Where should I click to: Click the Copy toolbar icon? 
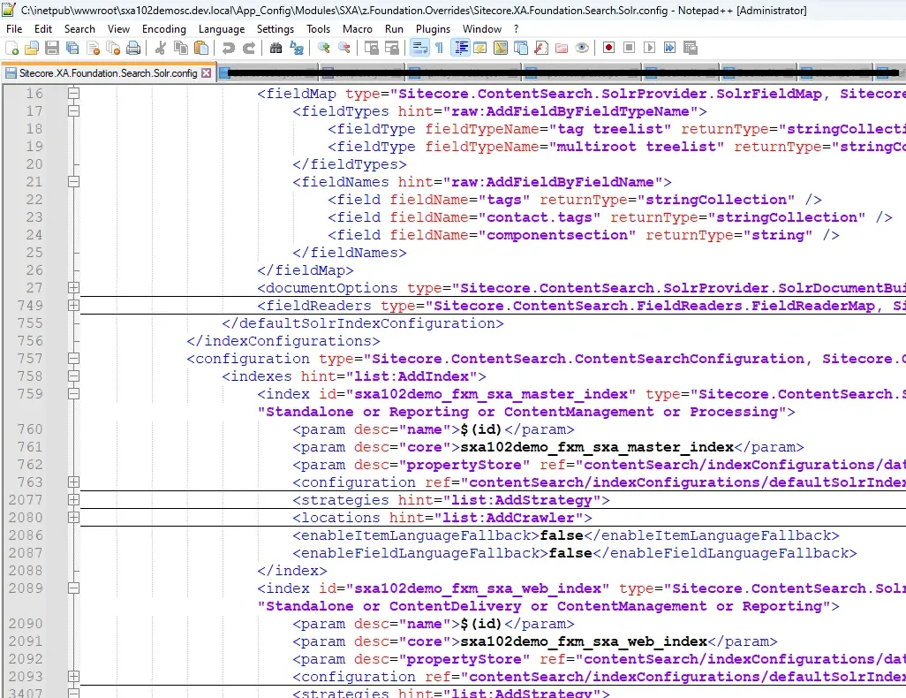pos(181,48)
